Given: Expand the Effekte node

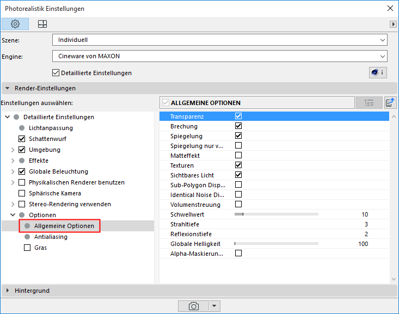Looking at the screenshot, I should point(13,161).
